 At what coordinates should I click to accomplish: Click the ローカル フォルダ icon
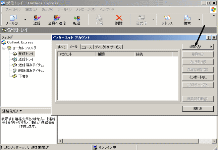(9, 48)
